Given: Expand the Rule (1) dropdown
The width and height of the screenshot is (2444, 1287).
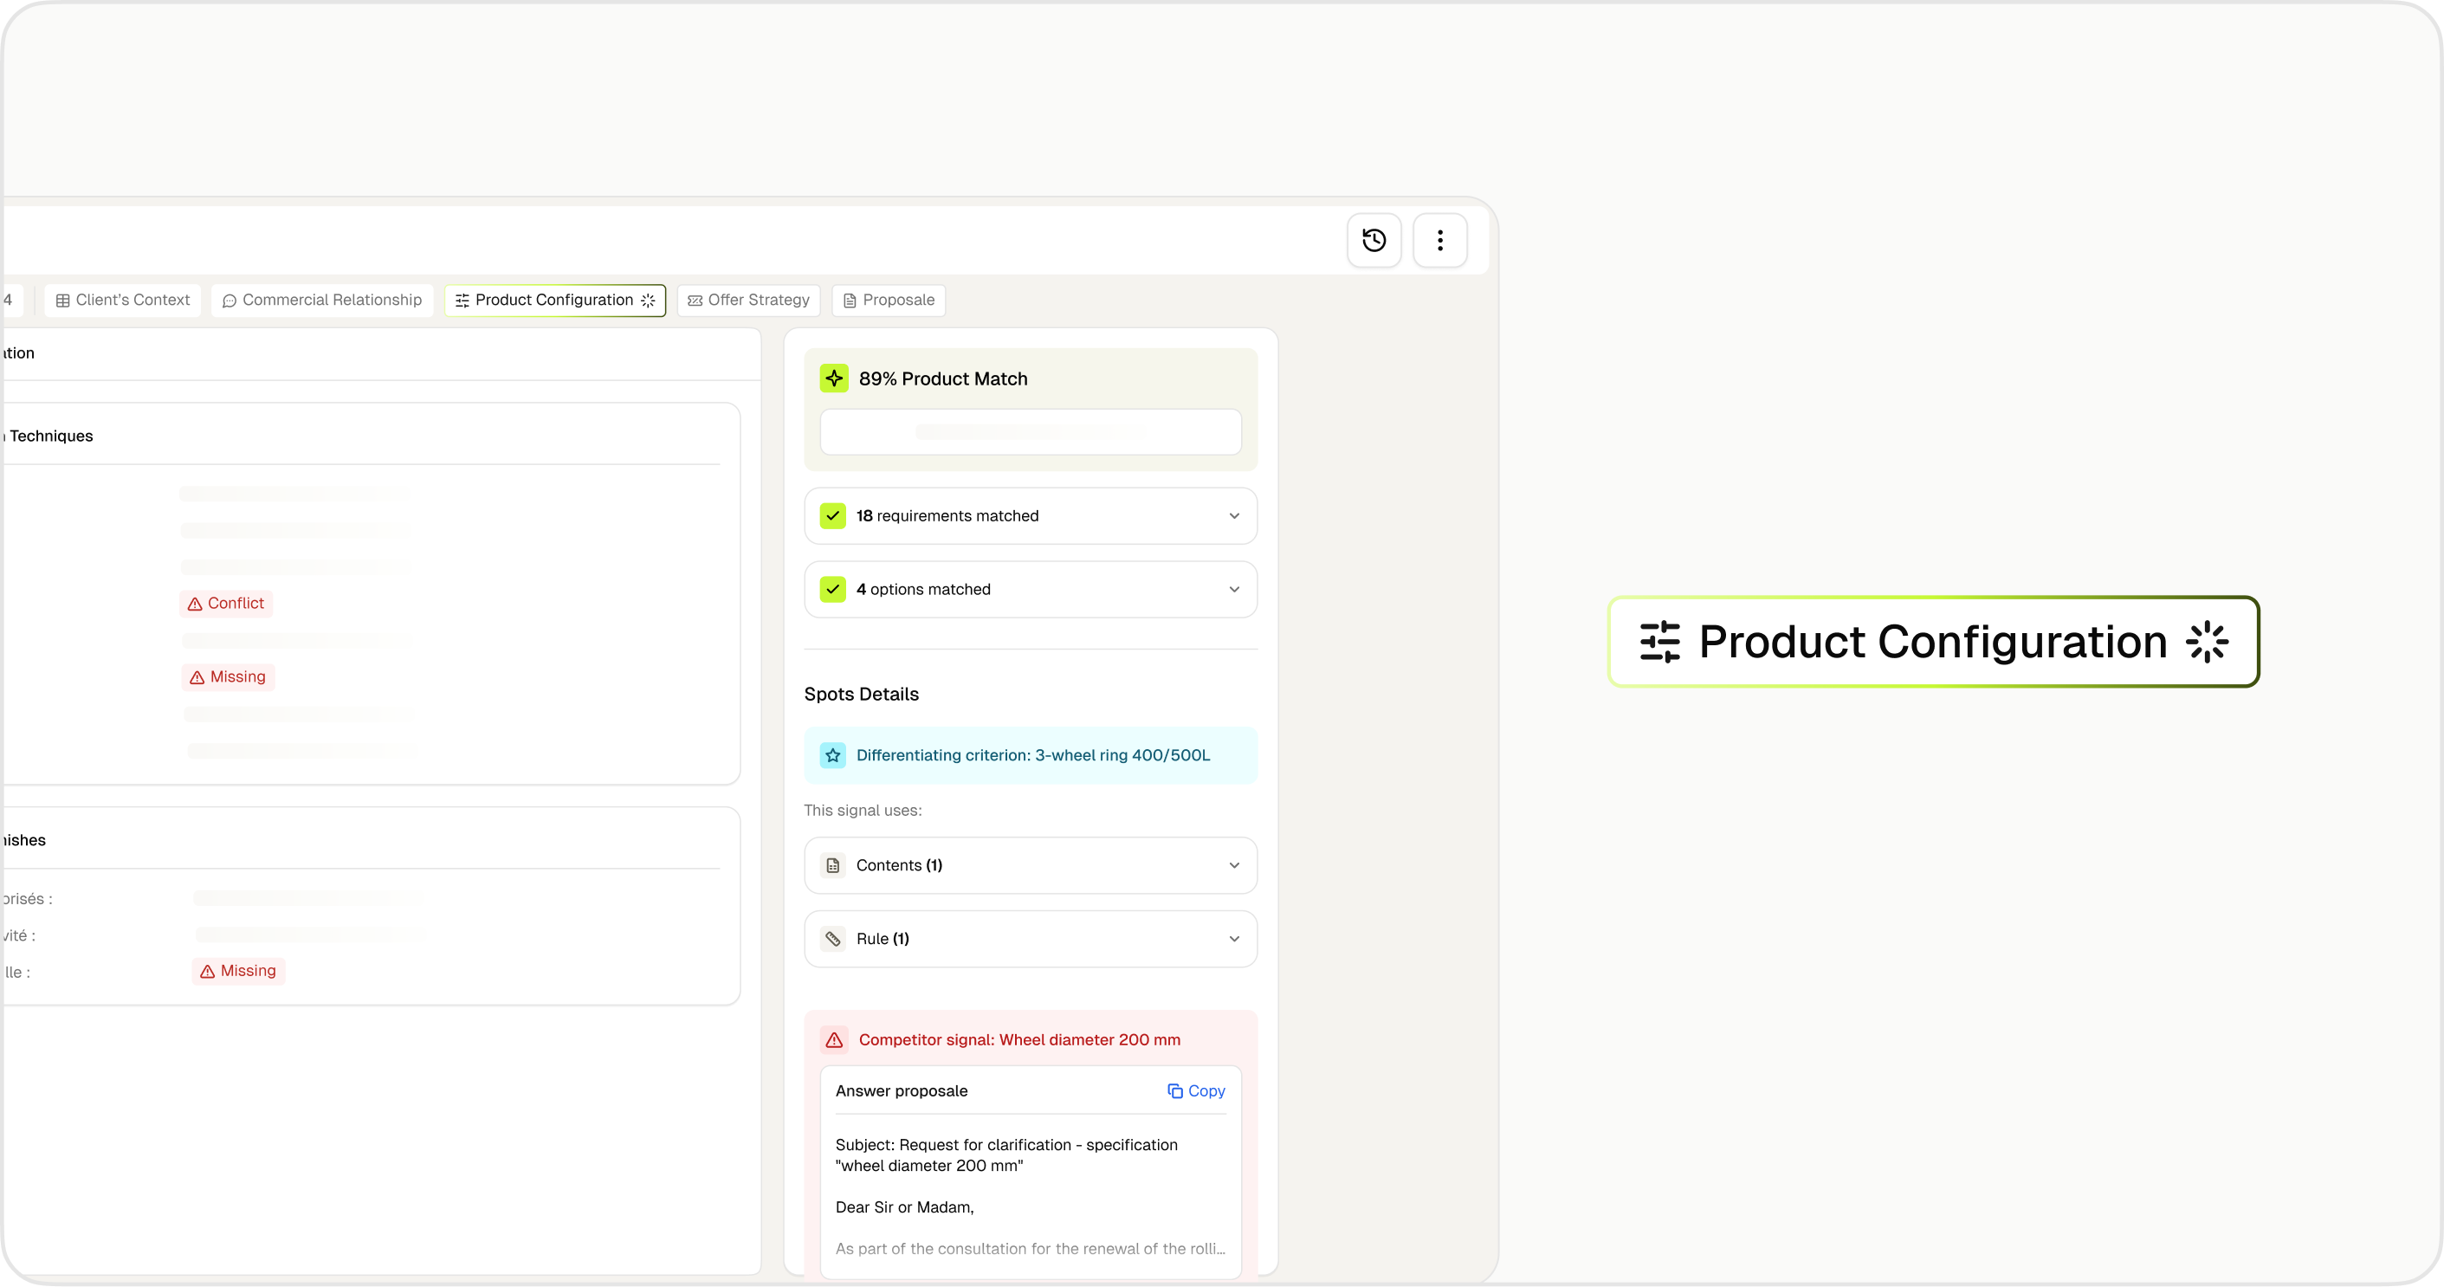Looking at the screenshot, I should pos(1031,939).
